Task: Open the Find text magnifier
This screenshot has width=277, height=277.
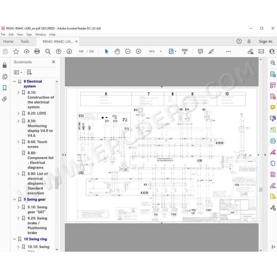Action: click(x=48, y=51)
